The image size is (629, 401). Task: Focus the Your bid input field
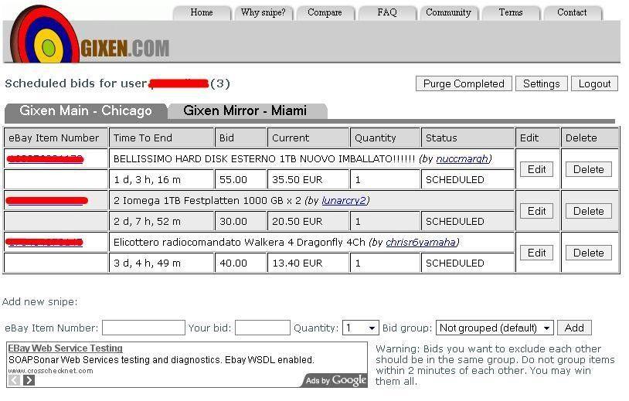pyautogui.click(x=263, y=328)
